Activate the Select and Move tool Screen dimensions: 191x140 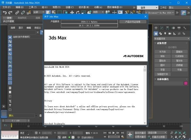72,12
